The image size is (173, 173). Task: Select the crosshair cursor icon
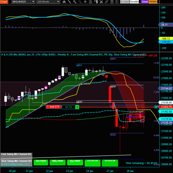click(x=85, y=2)
